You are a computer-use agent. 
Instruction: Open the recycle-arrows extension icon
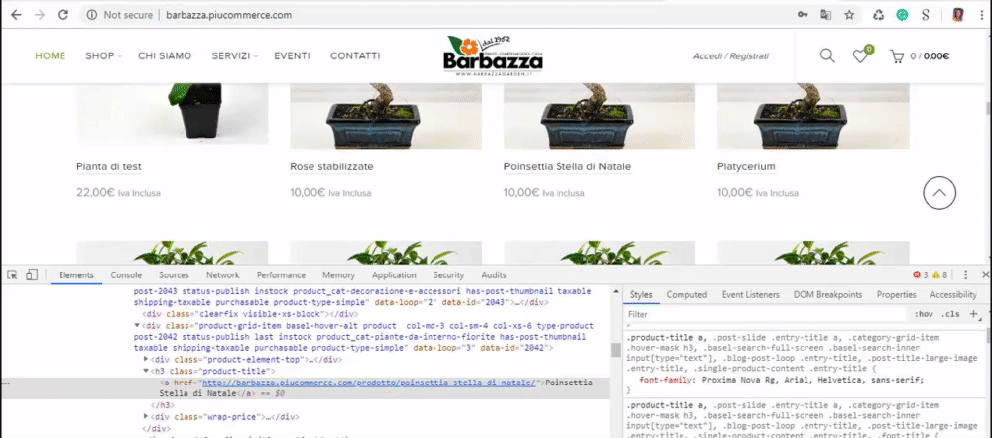point(878,15)
